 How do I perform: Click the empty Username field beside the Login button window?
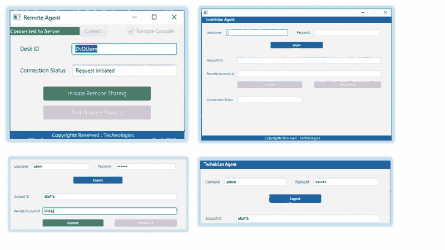257,33
